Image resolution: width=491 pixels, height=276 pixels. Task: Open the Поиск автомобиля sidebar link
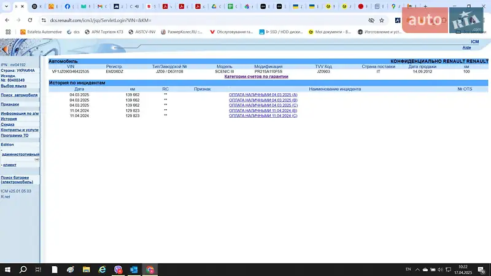coord(19,95)
